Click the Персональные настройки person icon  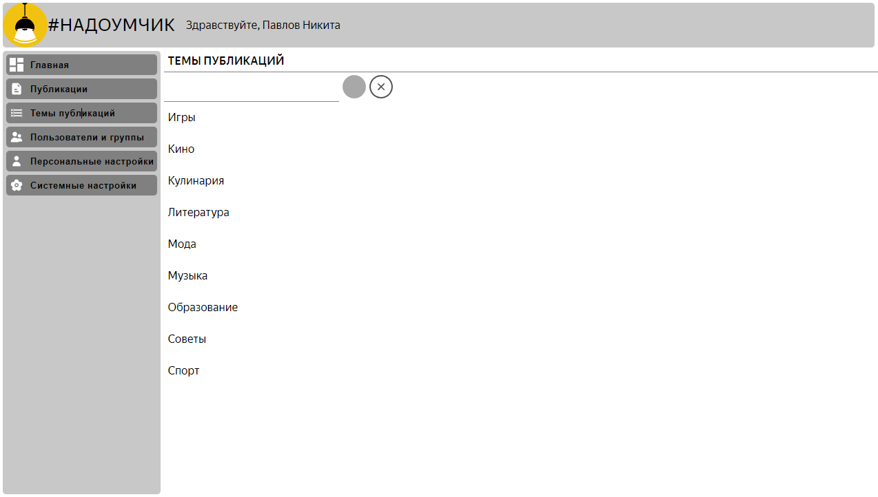[x=17, y=161]
